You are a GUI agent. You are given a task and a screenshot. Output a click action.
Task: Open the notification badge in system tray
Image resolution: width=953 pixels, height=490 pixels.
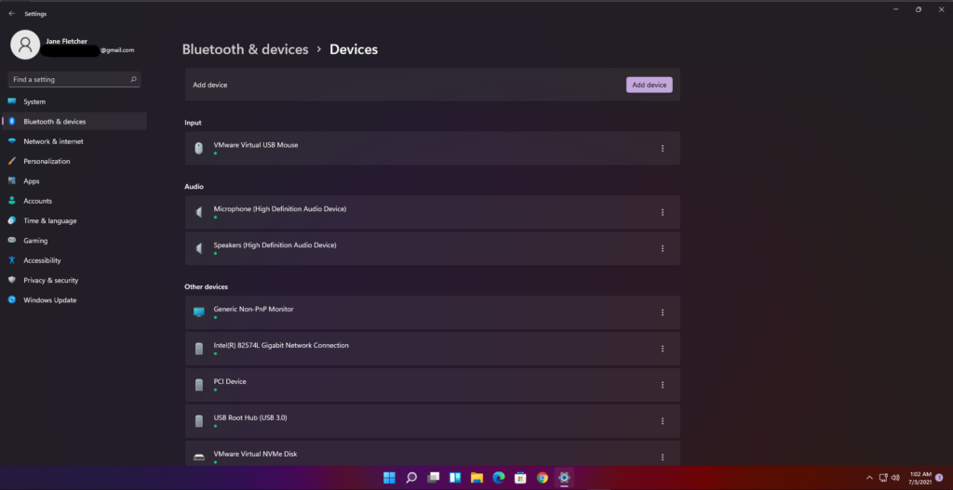(940, 478)
